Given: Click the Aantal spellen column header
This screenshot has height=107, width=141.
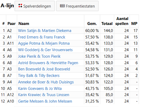Looking at the screenshot, I should pyautogui.click(x=122, y=21).
